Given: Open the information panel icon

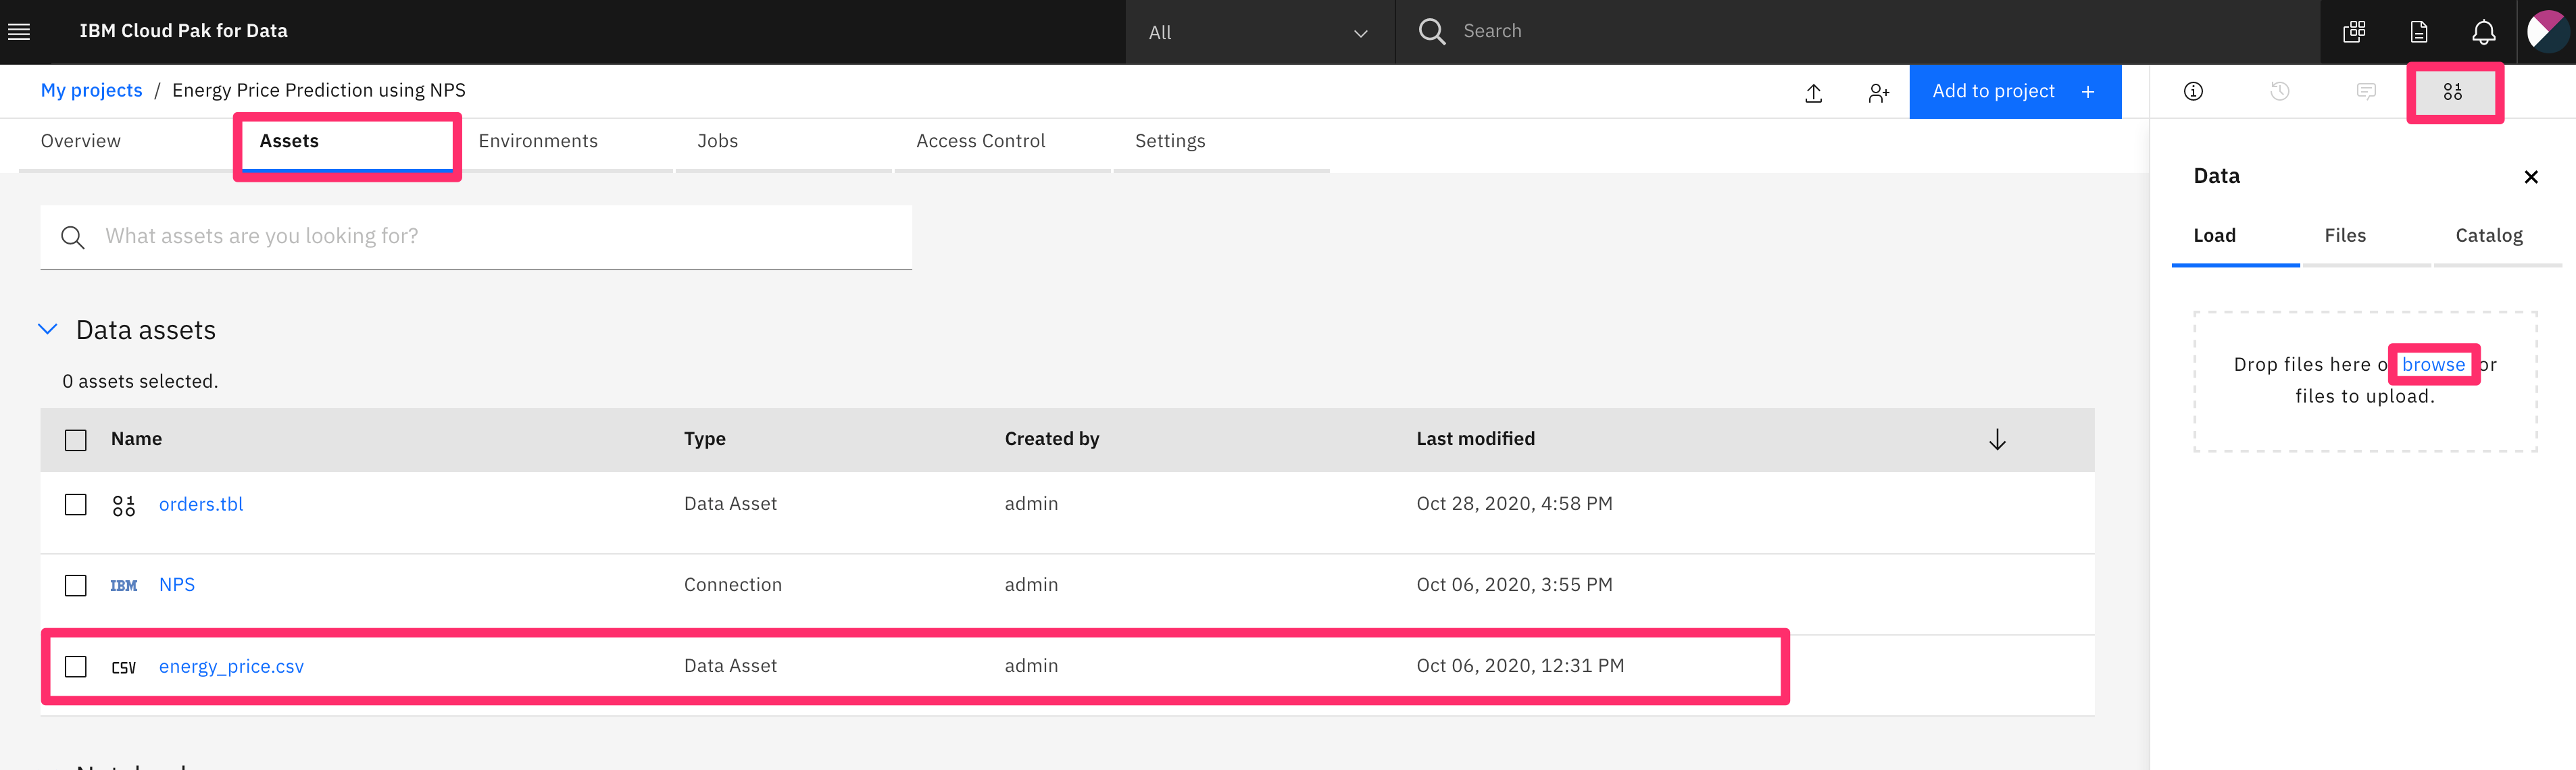Looking at the screenshot, I should click(2193, 91).
